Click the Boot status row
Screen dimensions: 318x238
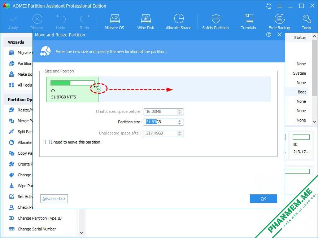302,92
